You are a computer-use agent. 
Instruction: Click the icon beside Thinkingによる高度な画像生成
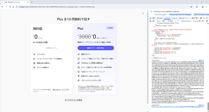pos(79,63)
